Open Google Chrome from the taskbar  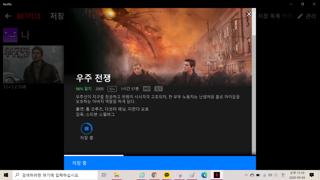[x=154, y=175]
